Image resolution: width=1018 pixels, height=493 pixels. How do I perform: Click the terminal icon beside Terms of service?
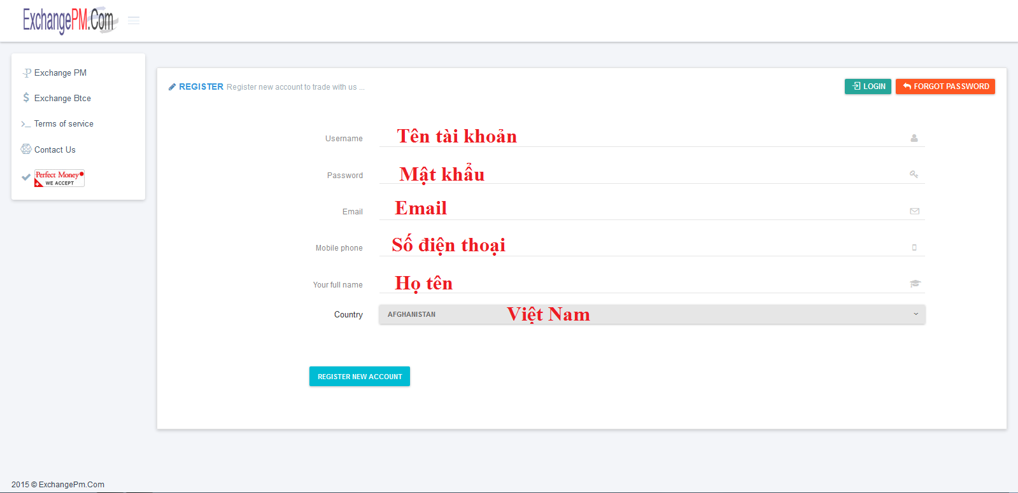26,124
